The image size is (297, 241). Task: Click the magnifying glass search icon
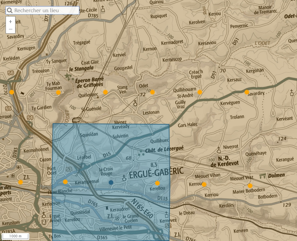pyautogui.click(x=10, y=11)
